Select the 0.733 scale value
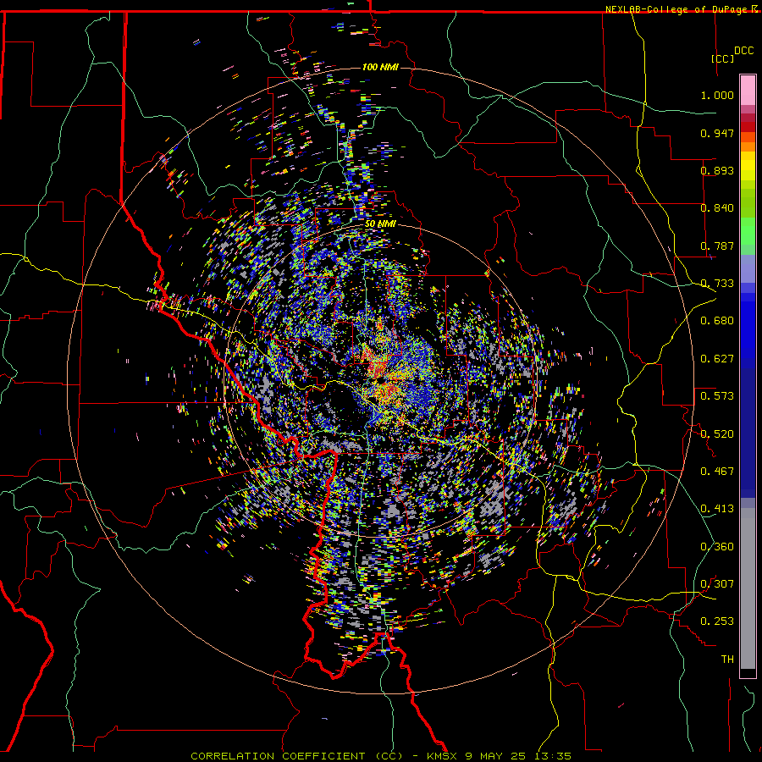The height and width of the screenshot is (762, 762). (x=717, y=284)
